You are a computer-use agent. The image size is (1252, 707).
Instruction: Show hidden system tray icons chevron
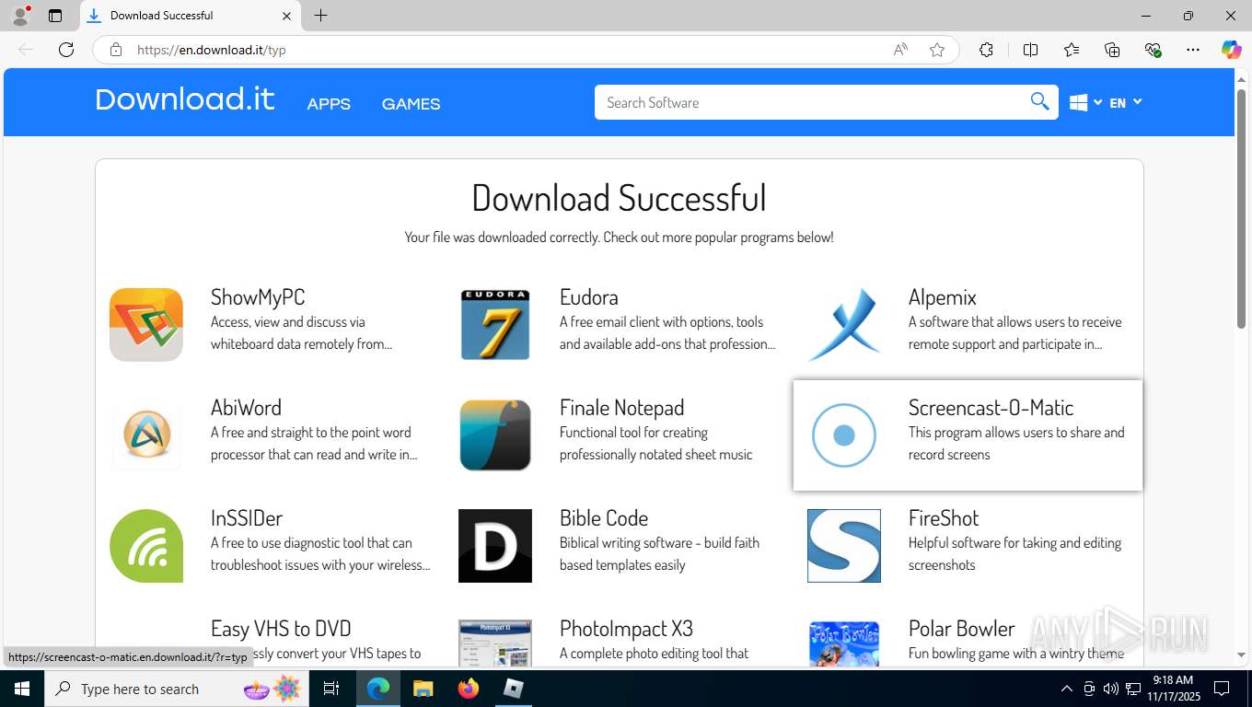(x=1066, y=689)
